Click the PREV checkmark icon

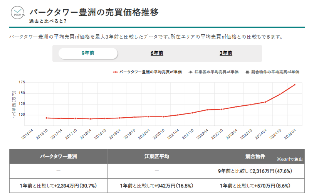(x=17, y=12)
